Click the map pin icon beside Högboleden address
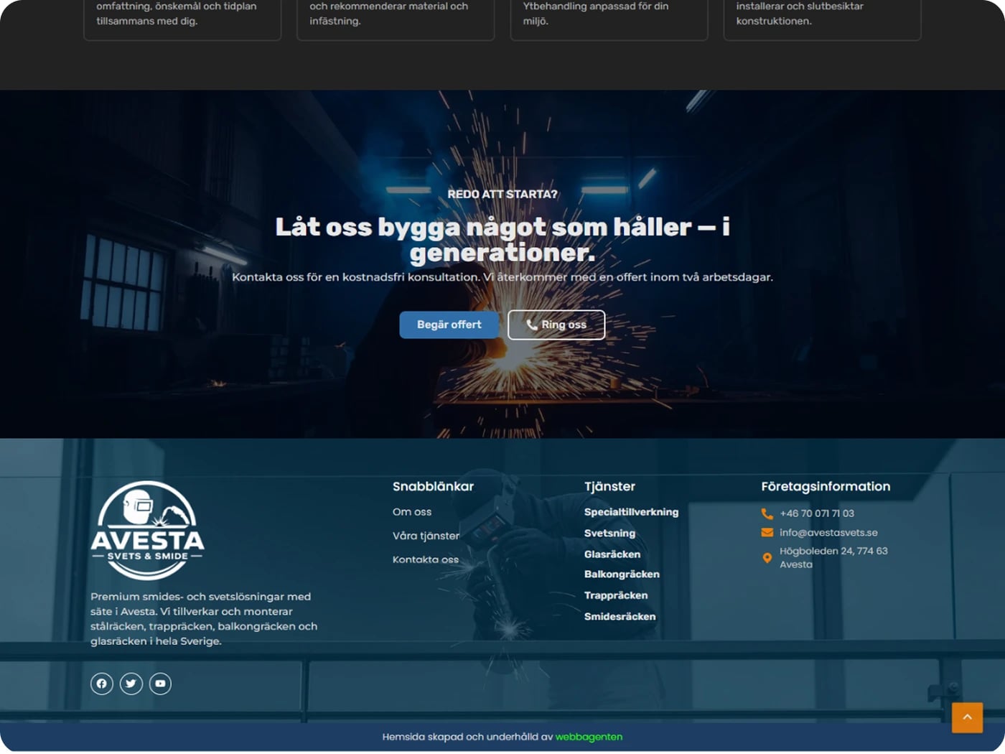The image size is (1005, 754). tap(767, 558)
